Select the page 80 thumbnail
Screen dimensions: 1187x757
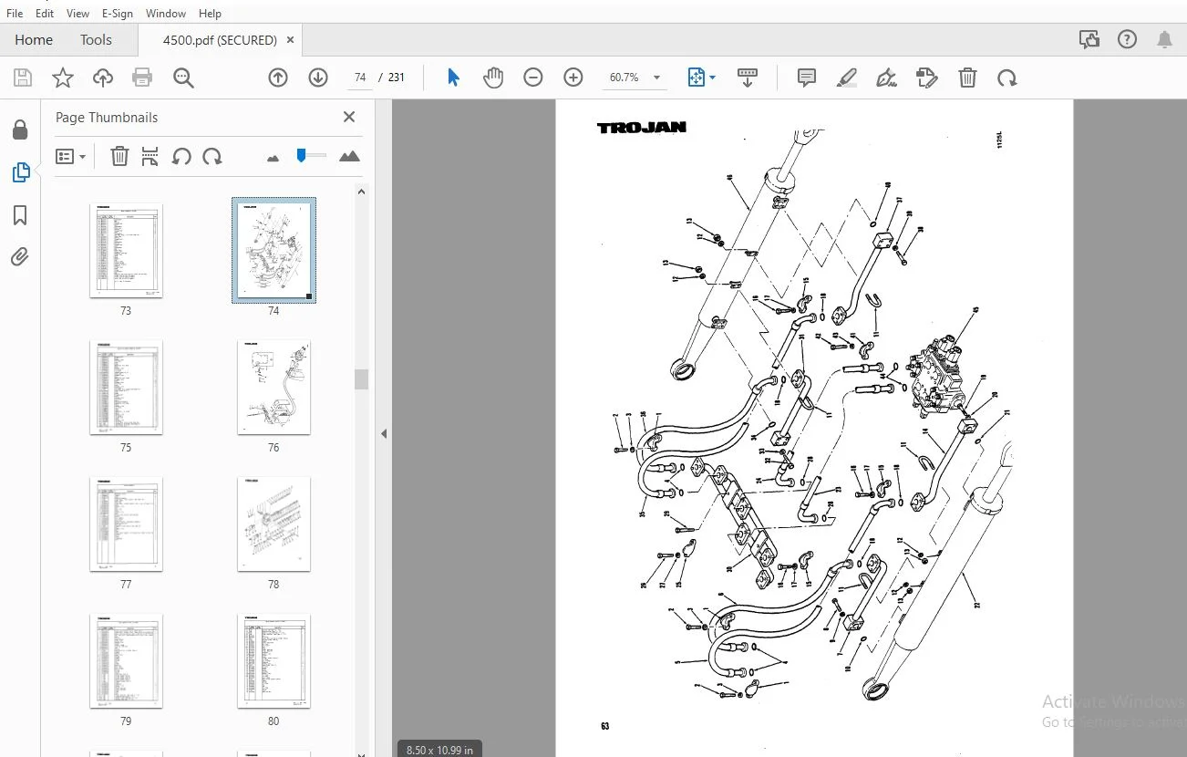pos(274,661)
